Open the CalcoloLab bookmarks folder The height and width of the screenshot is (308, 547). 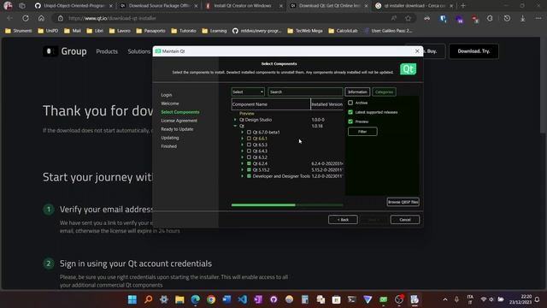click(x=343, y=31)
